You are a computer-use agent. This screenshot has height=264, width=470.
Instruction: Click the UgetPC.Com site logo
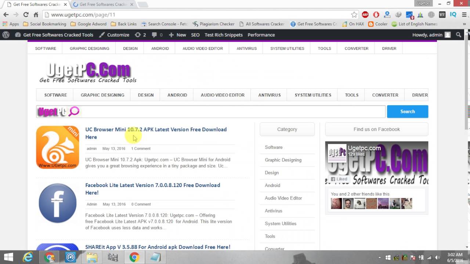tap(88, 73)
